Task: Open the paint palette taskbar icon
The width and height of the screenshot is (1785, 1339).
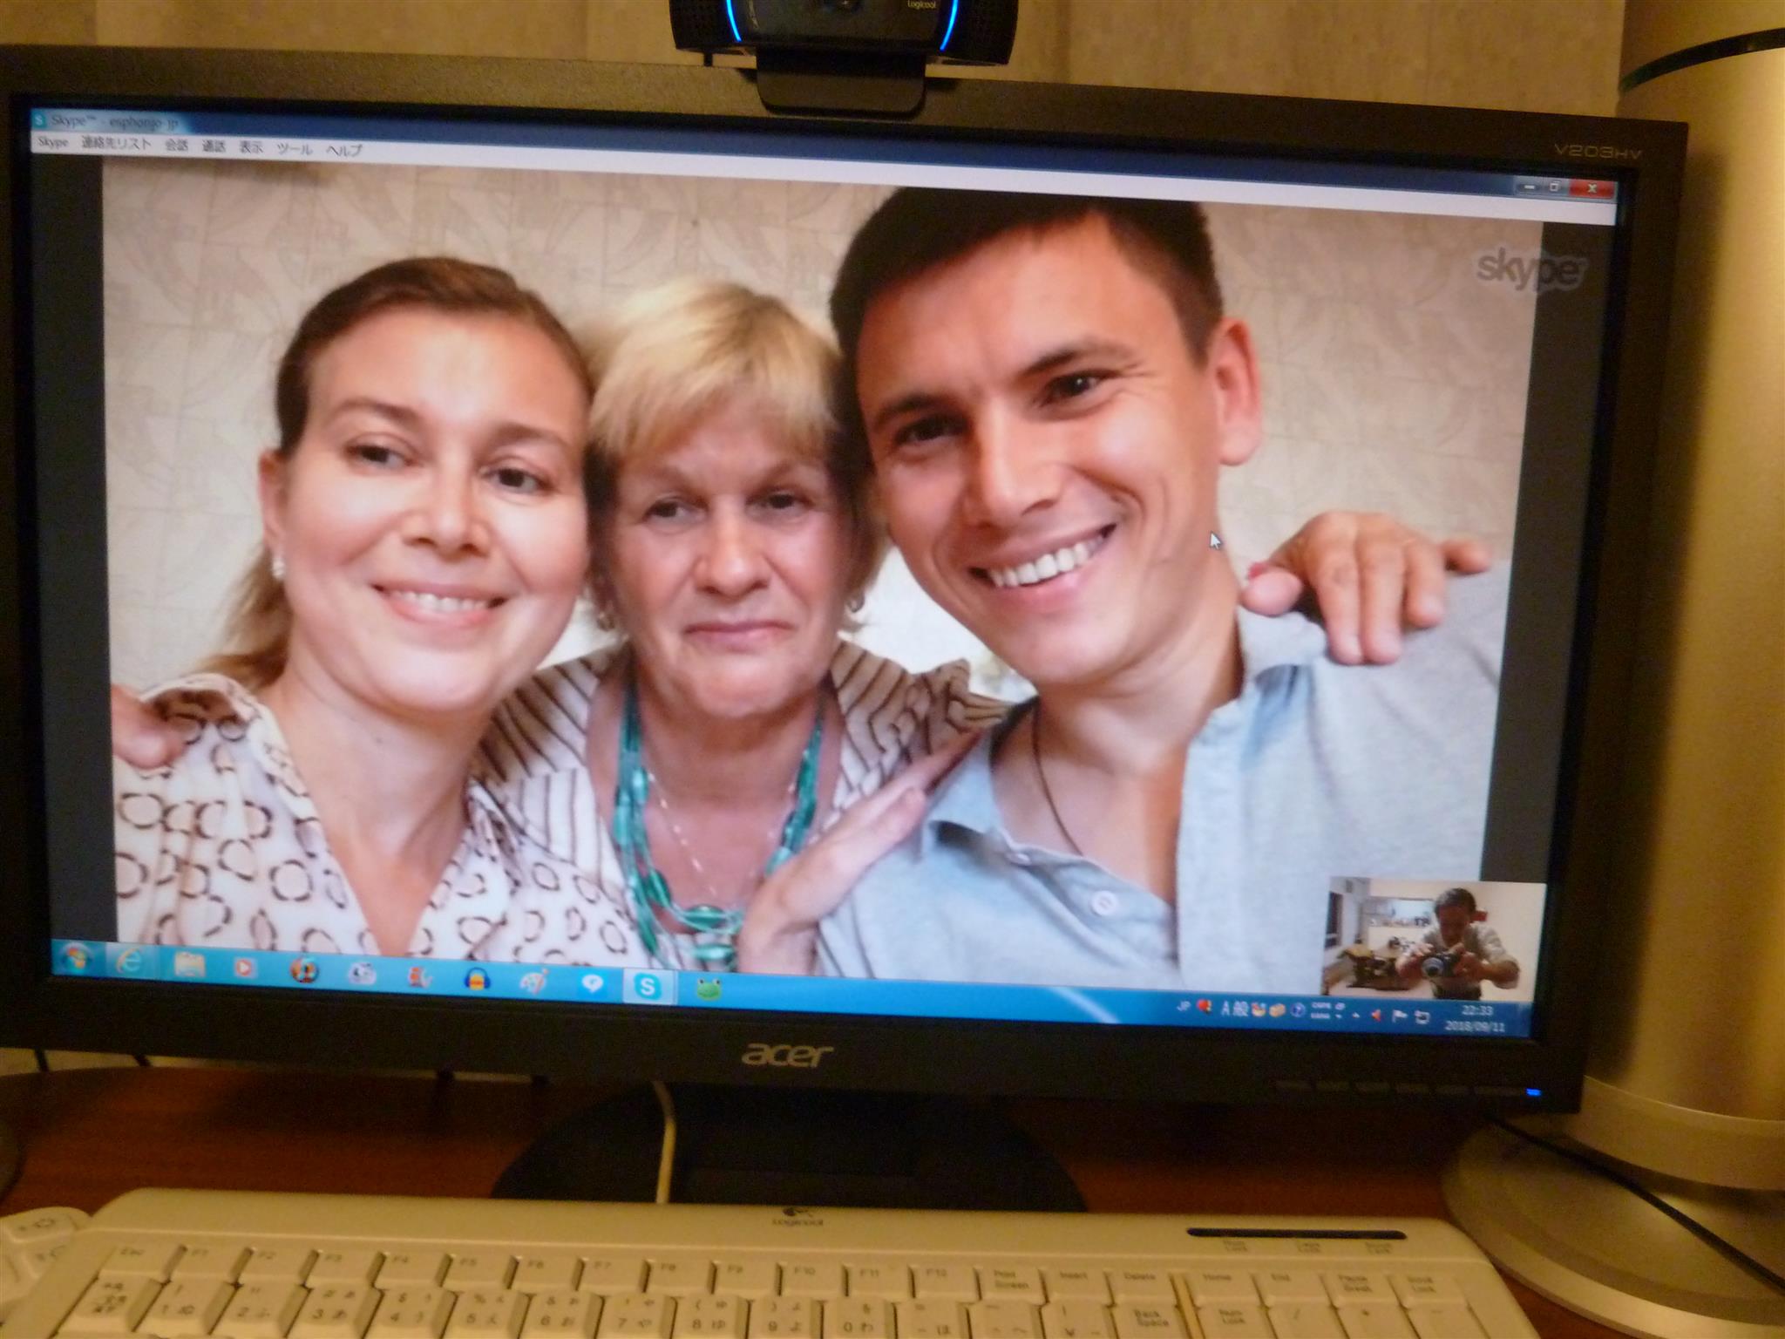Action: [533, 981]
